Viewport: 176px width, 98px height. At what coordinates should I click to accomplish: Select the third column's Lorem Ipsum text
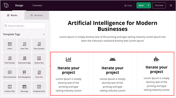[157, 84]
